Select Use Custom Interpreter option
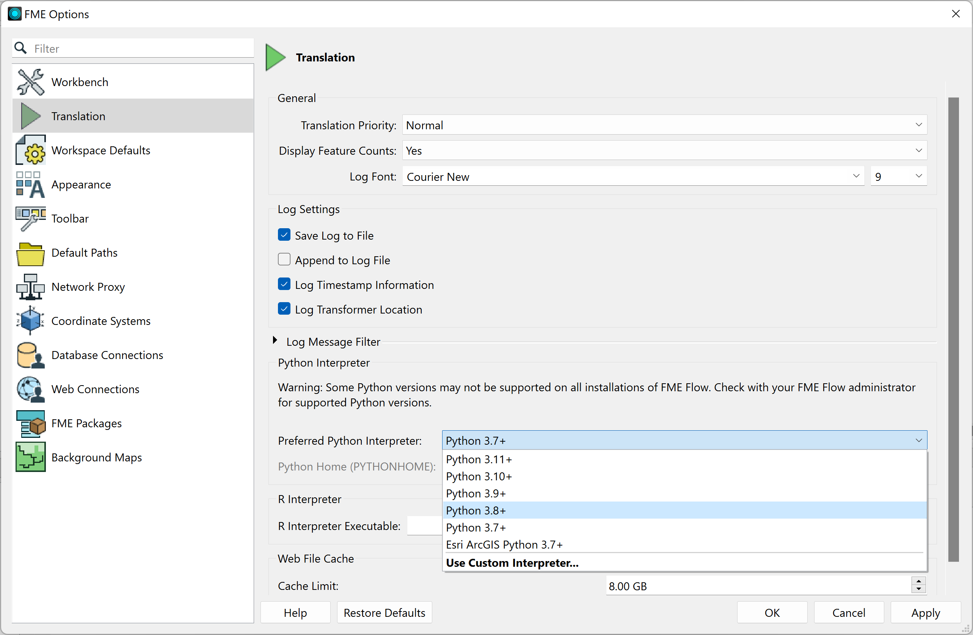Screen dimensions: 973x635 pyautogui.click(x=512, y=563)
